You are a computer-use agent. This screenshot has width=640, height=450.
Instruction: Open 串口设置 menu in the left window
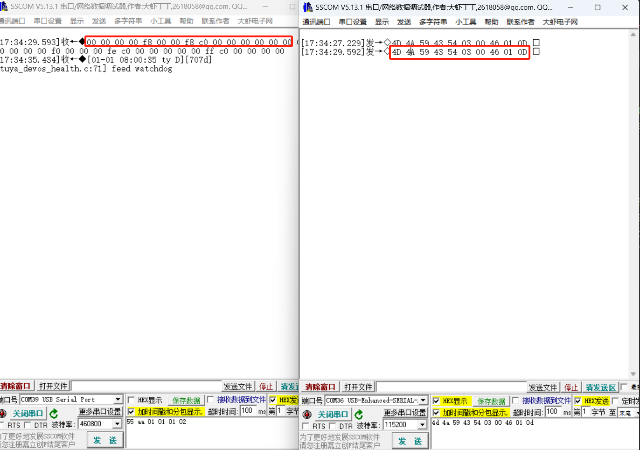tap(48, 21)
